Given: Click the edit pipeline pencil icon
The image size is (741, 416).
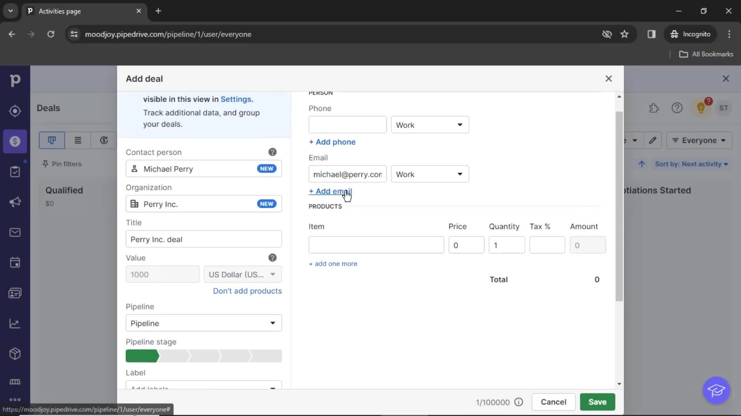Looking at the screenshot, I should (653, 140).
